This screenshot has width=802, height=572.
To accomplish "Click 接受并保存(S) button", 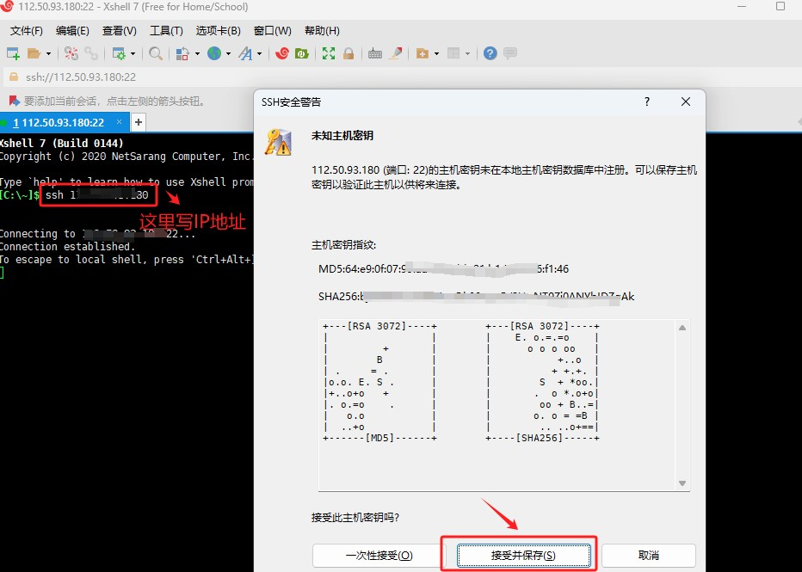I will pyautogui.click(x=523, y=556).
